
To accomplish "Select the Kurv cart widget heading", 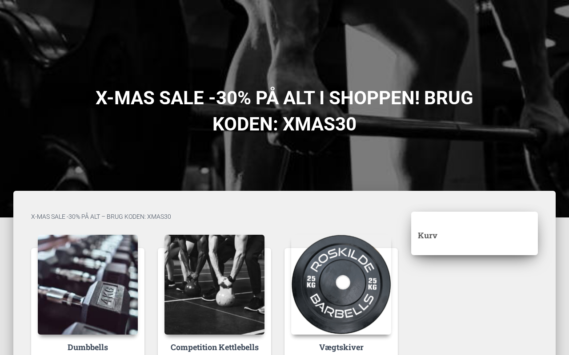I will pyautogui.click(x=428, y=235).
